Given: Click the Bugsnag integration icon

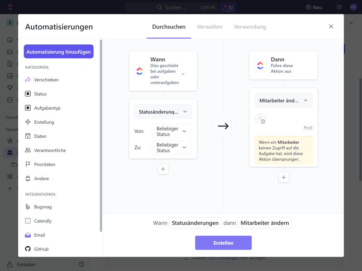Looking at the screenshot, I should (28, 207).
